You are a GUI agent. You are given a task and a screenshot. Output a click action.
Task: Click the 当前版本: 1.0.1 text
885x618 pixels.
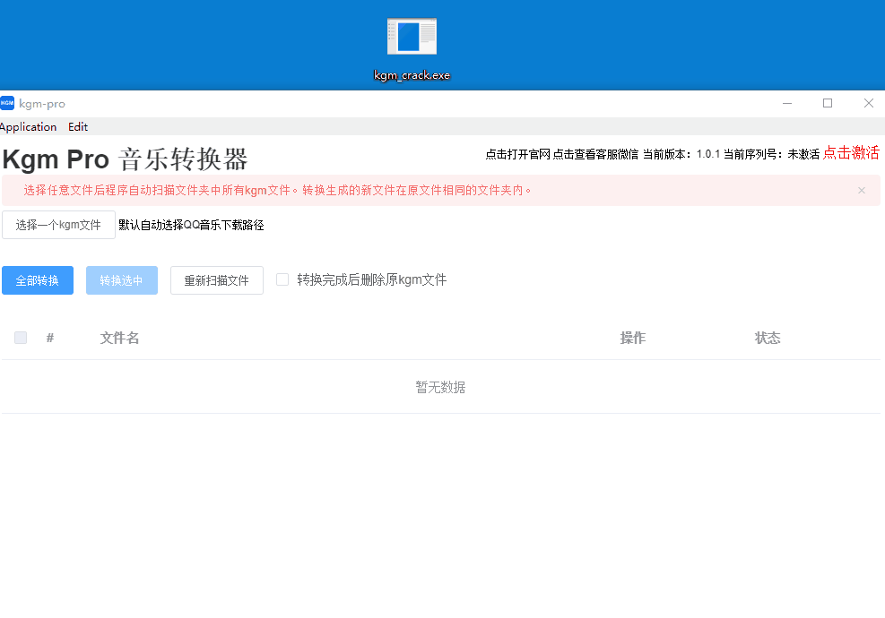pos(681,154)
